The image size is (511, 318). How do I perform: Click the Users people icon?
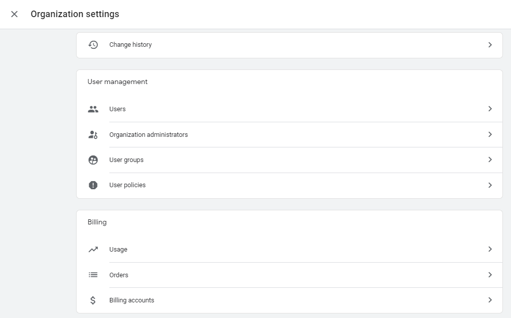click(93, 109)
